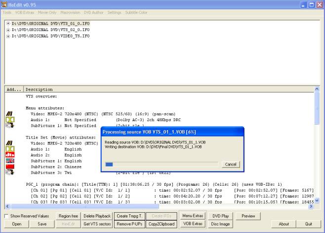The height and width of the screenshot is (233, 325).
Task: Click the Menu Extras button
Action: (193, 216)
